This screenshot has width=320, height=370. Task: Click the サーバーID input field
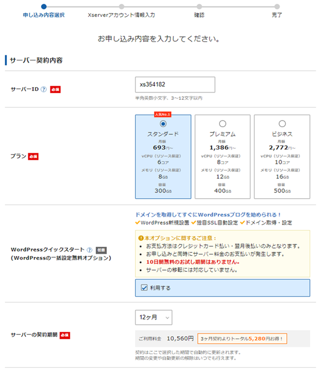tap(175, 85)
